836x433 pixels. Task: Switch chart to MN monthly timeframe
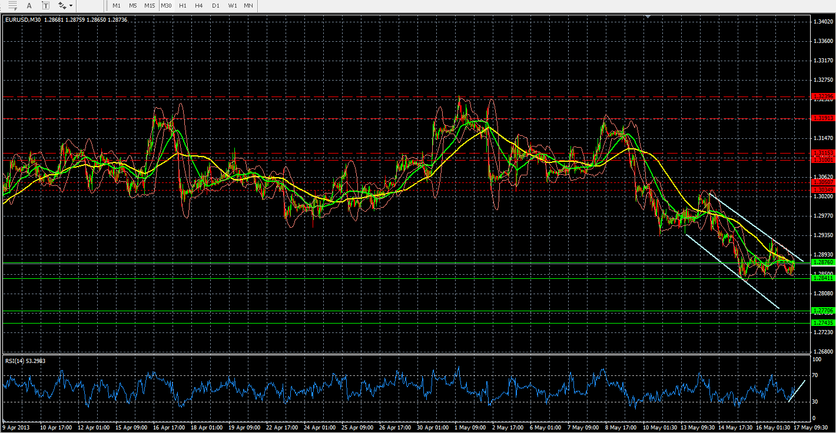248,5
